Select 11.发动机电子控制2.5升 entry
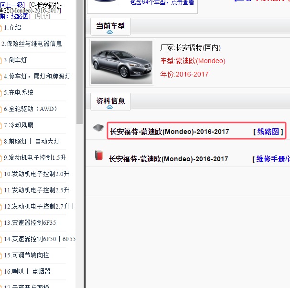The height and width of the screenshot is (288, 290). pyautogui.click(x=37, y=190)
